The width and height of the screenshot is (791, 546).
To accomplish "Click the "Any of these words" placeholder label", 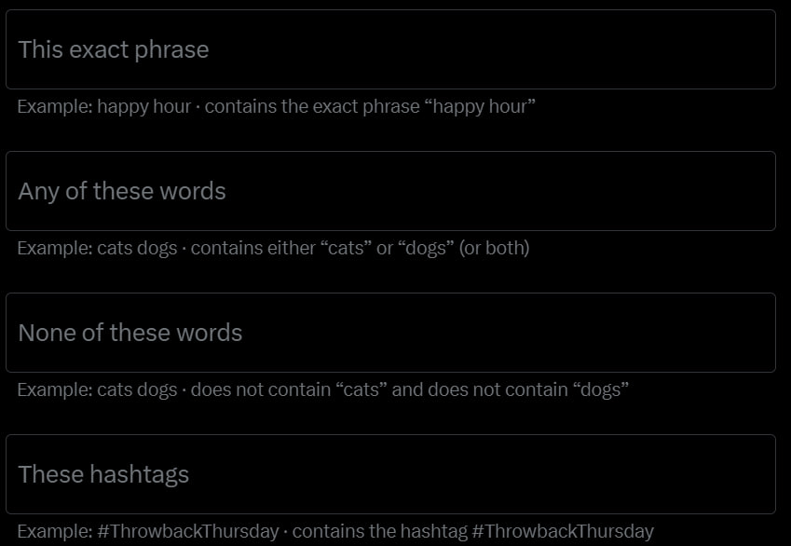I will coord(122,191).
